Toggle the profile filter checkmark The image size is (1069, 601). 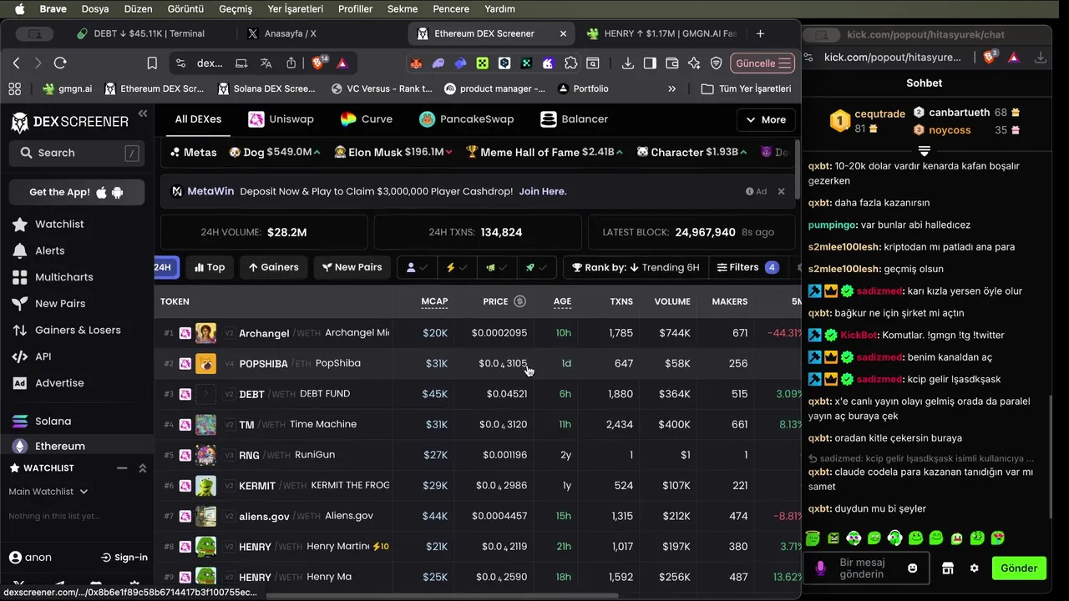coord(417,267)
